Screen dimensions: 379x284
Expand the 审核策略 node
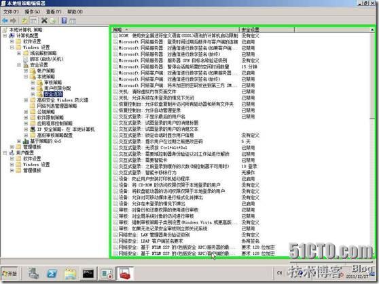[33, 83]
